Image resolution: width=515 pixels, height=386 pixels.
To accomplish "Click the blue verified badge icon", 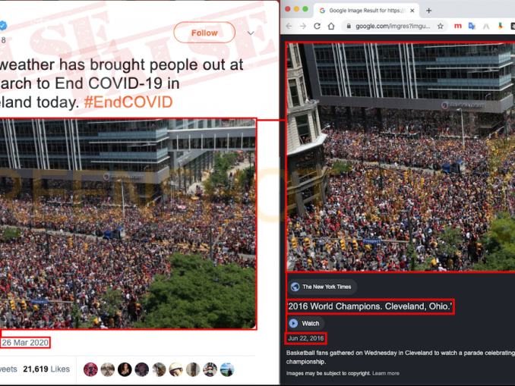I will pyautogui.click(x=3, y=25).
